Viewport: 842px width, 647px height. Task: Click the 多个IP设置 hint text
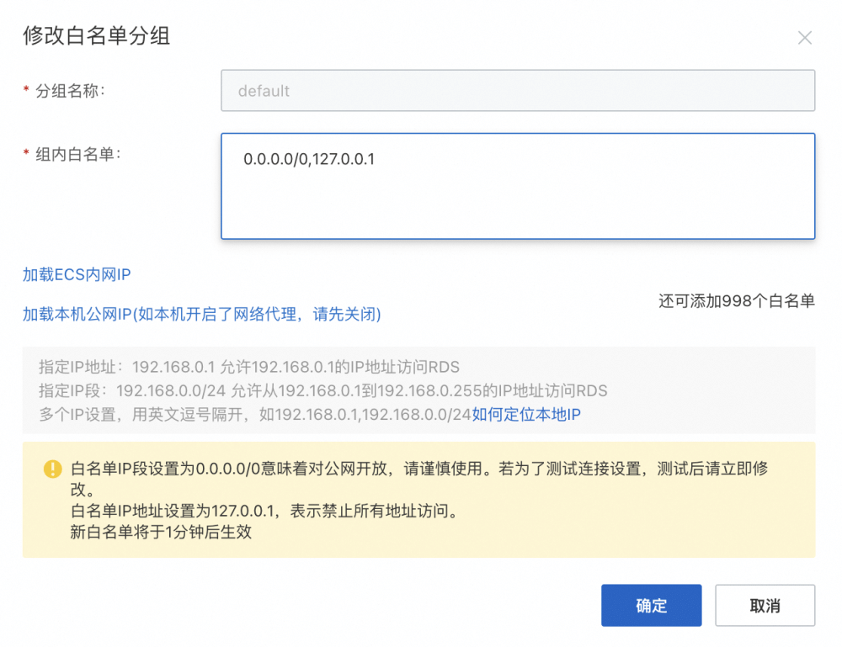pyautogui.click(x=254, y=414)
